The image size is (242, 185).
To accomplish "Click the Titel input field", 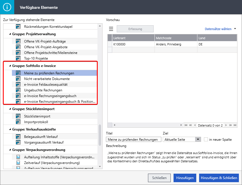I will [134, 139].
